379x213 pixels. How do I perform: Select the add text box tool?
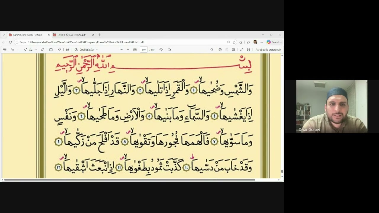coord(51,50)
